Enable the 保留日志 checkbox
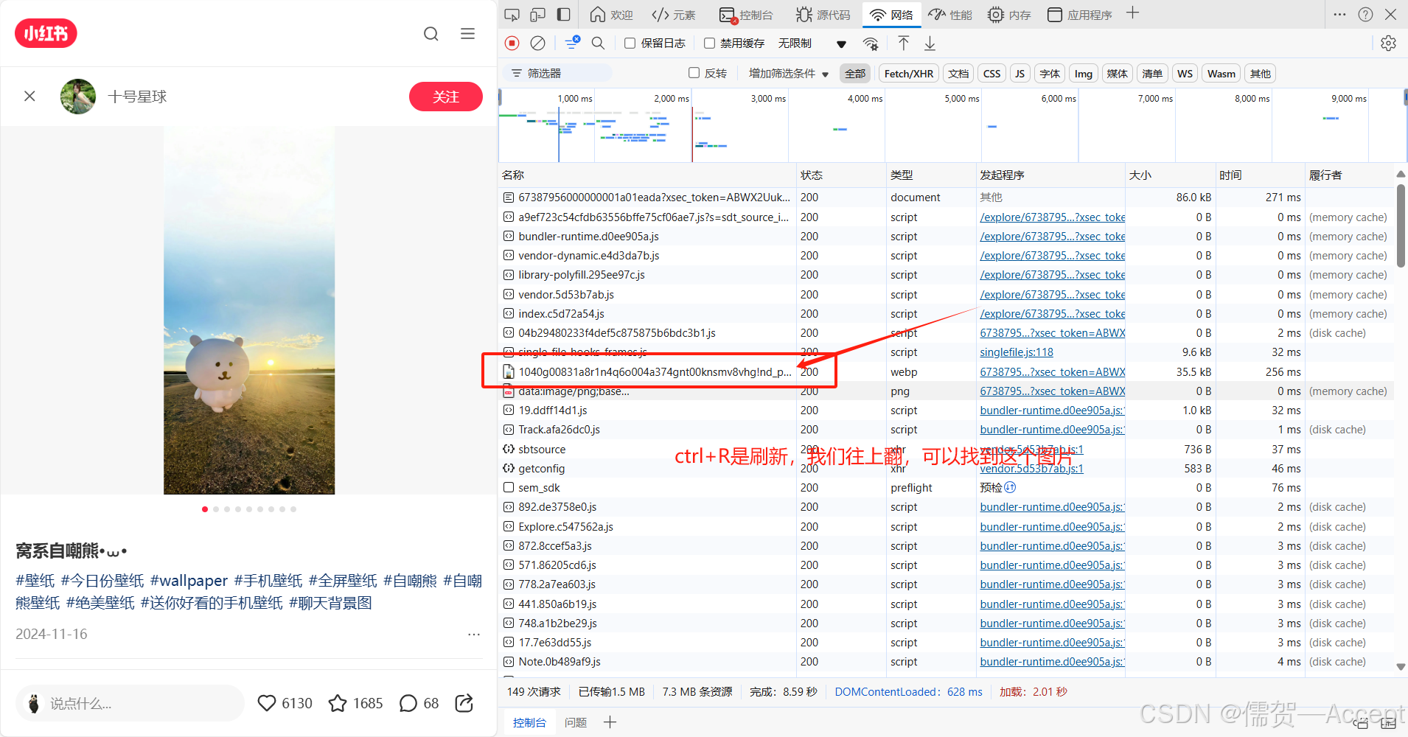 (x=630, y=43)
